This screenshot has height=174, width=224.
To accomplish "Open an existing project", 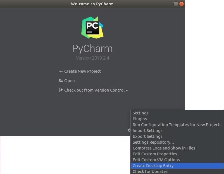I will (70, 81).
